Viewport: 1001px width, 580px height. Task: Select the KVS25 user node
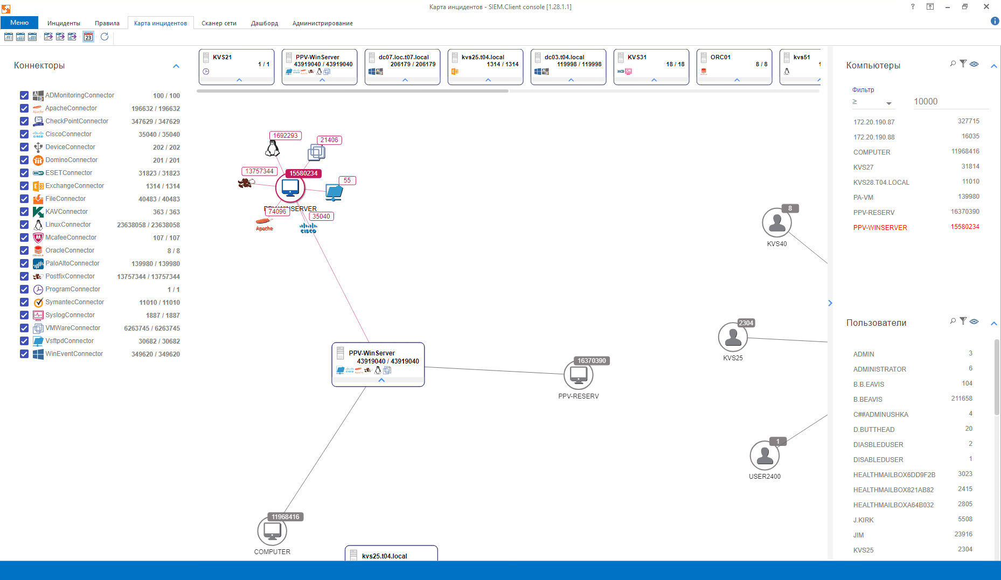733,337
